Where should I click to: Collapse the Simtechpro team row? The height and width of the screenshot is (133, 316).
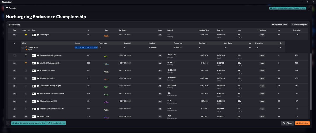point(38,35)
